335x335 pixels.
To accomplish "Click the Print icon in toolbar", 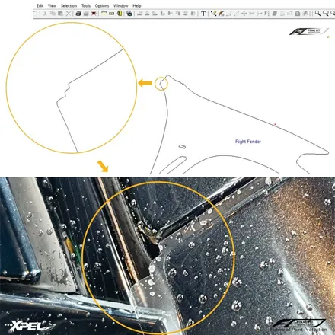I will click(78, 14).
